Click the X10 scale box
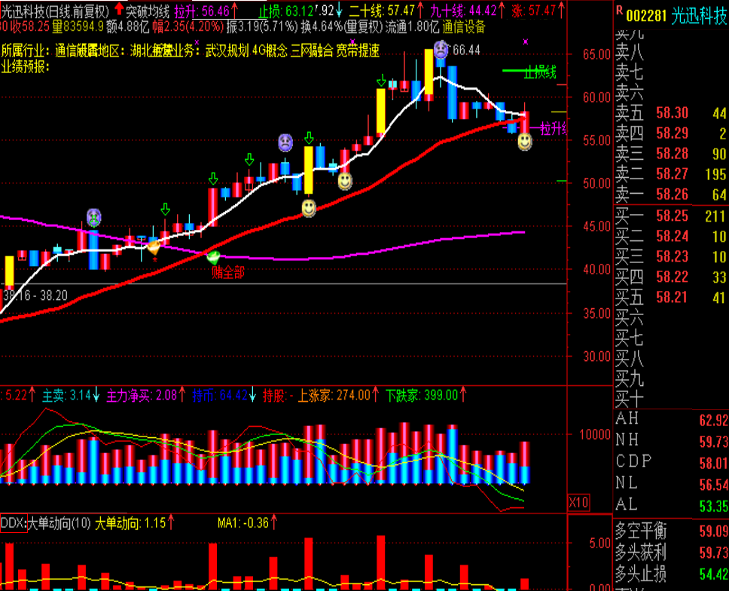Screen dimensions: 729x591 click(x=579, y=503)
